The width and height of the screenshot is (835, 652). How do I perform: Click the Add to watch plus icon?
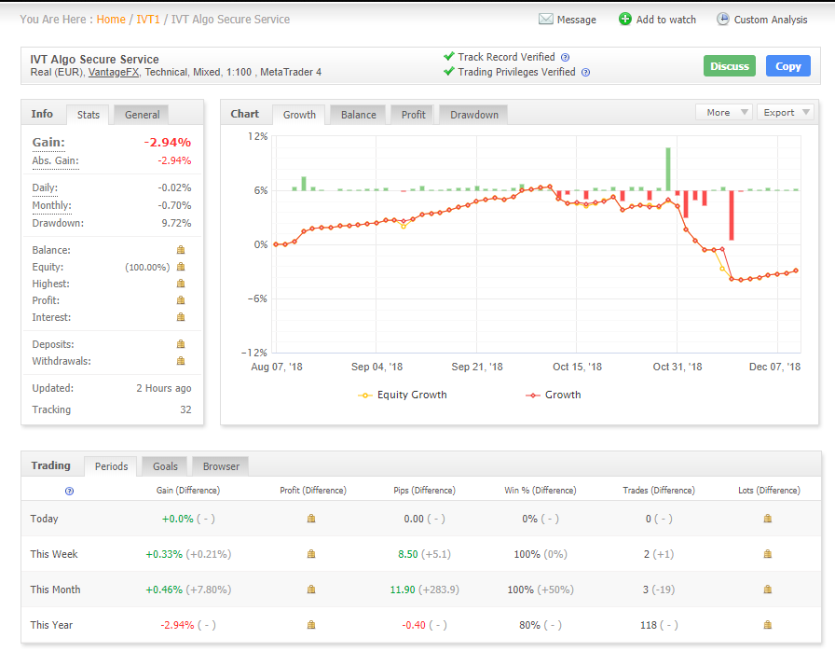[x=625, y=20]
